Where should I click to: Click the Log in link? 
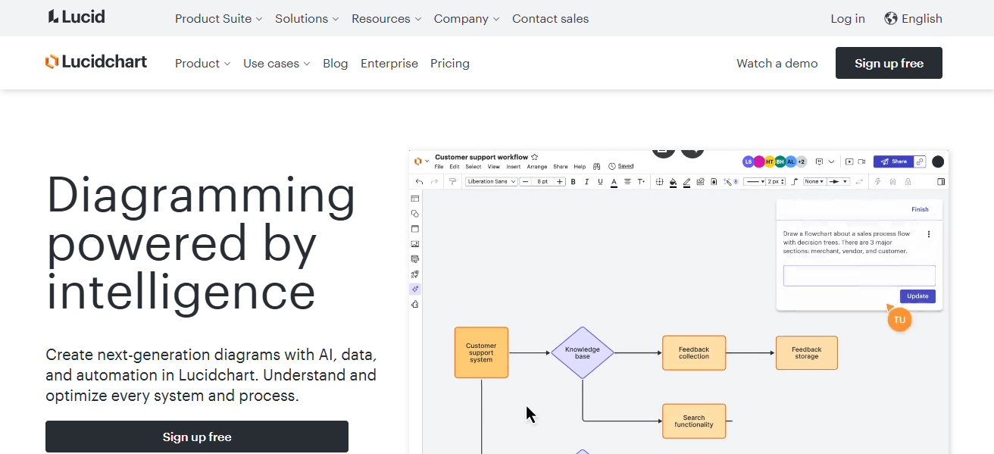coord(848,18)
